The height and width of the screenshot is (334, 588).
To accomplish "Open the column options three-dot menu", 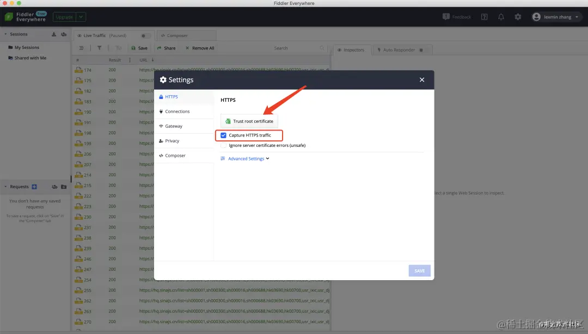I will pos(130,60).
